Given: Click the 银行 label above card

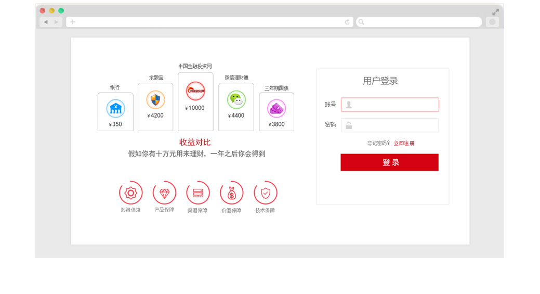Looking at the screenshot, I should click(x=115, y=87).
